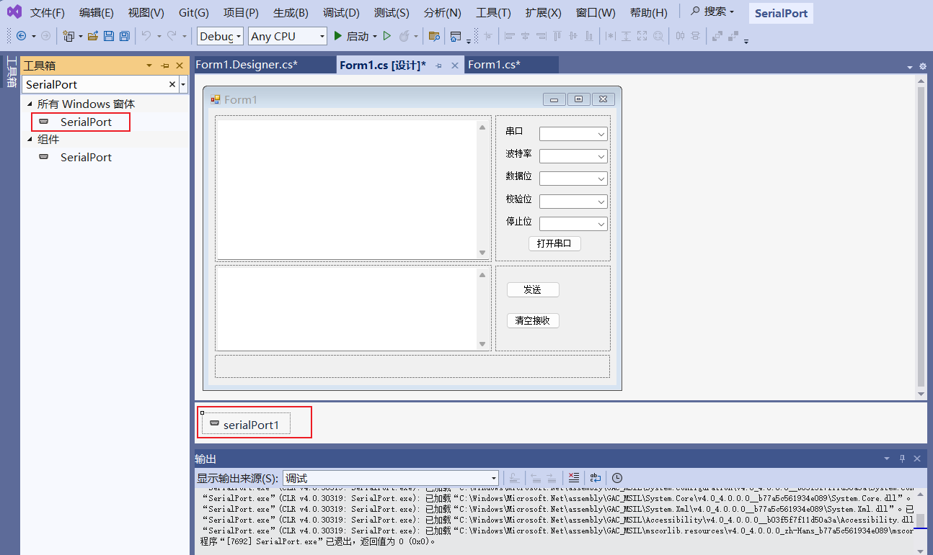The image size is (933, 555).
Task: Click the window layout browser icon
Action: [x=456, y=36]
